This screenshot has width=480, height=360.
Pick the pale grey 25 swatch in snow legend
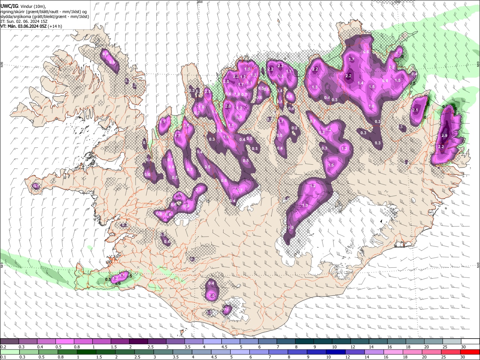(452, 342)
